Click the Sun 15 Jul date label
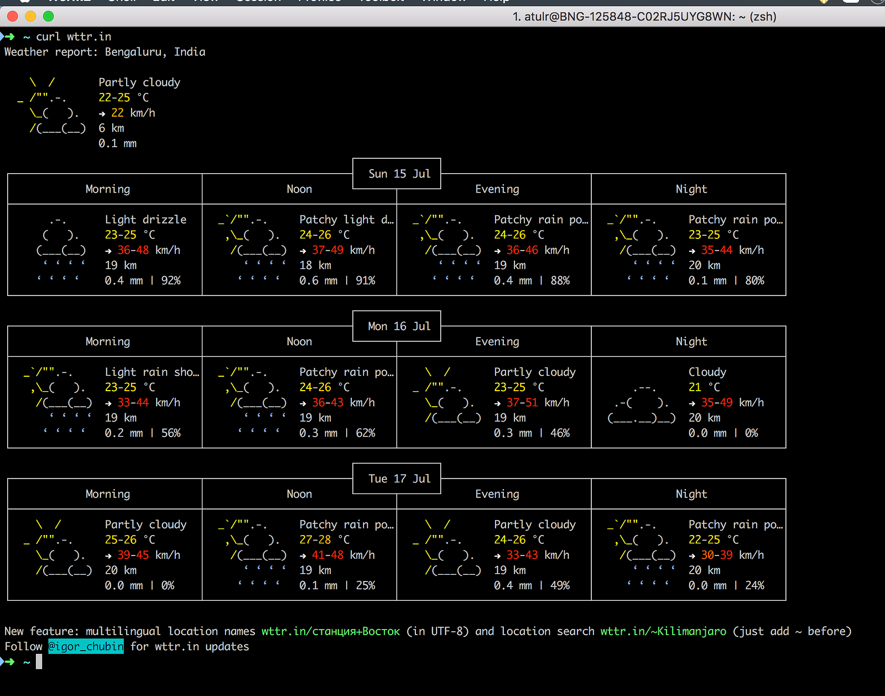Viewport: 885px width, 696px height. [x=399, y=174]
